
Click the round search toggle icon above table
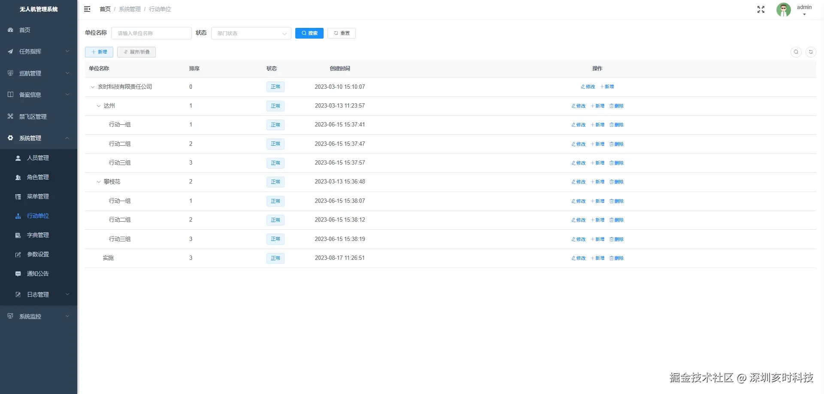(x=796, y=52)
